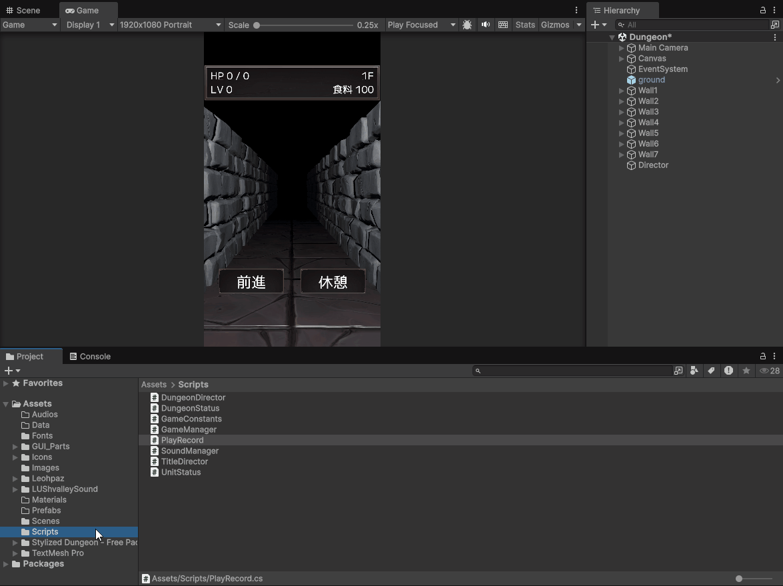Open the 1920x1080 Portrait resolution dropdown

(x=171, y=25)
